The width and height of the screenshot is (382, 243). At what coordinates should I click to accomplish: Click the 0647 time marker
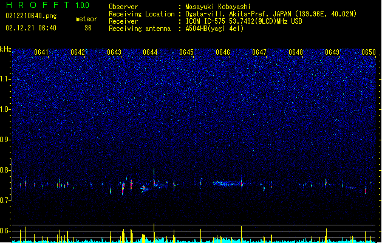coord(259,52)
